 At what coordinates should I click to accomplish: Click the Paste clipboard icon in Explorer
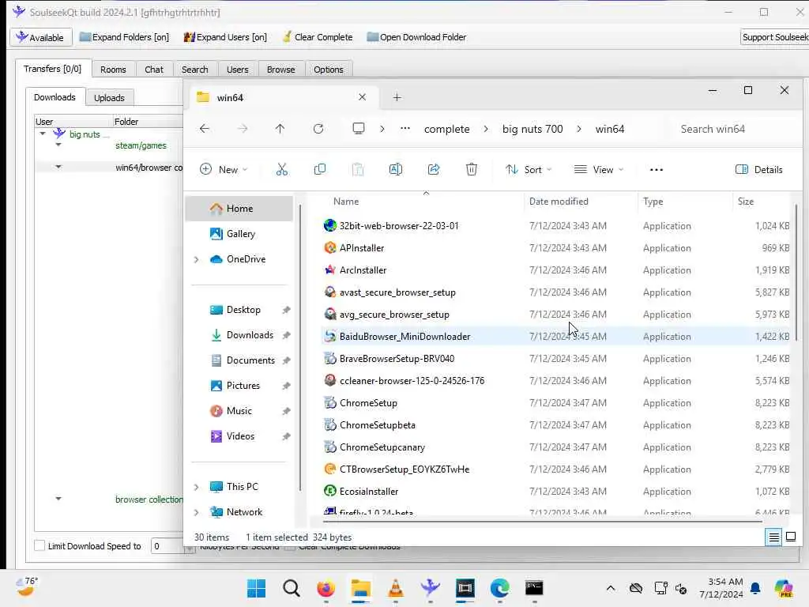click(x=358, y=169)
